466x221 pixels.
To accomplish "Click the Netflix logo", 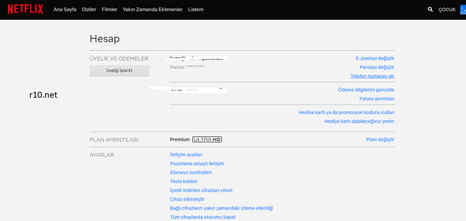I will coord(25,9).
